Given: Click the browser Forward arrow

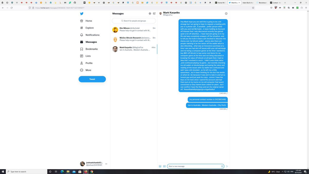Looking at the screenshot, I should [7, 8].
